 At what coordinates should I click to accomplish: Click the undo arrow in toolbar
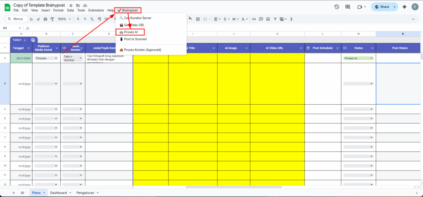coord(31,19)
